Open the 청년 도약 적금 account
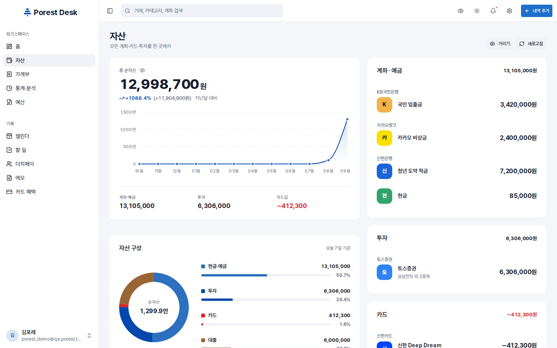 point(457,171)
